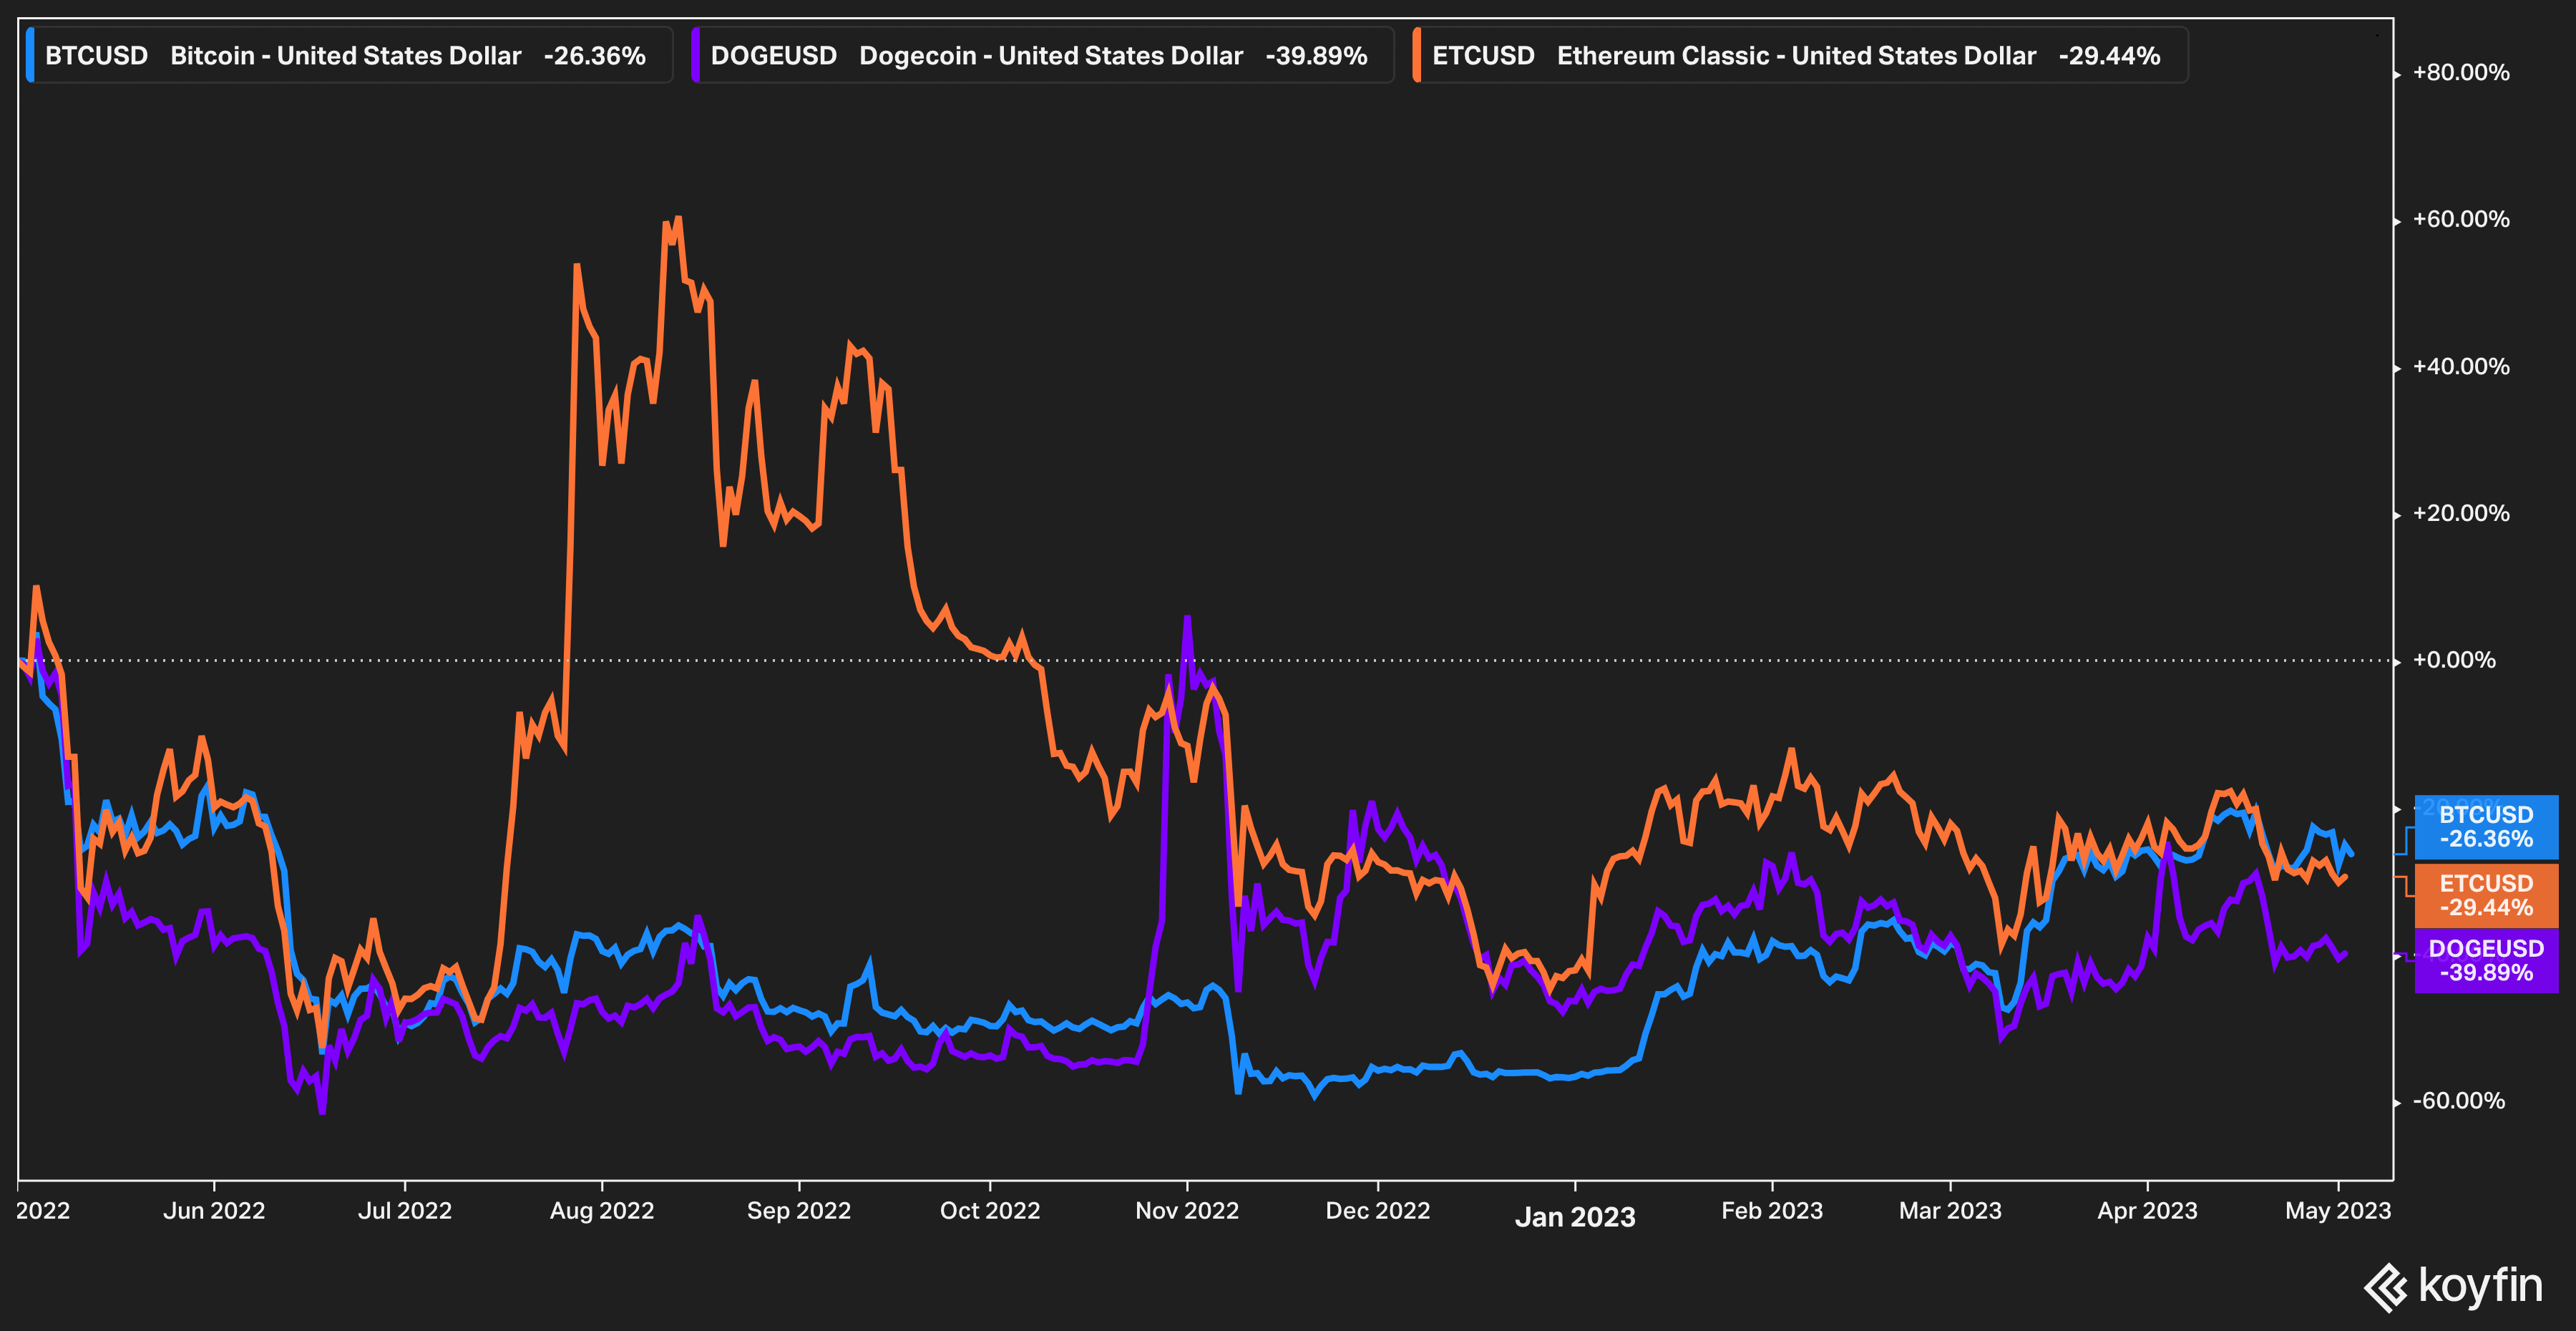Click the Jun 2022 date label
This screenshot has width=2576, height=1331.
[214, 1211]
